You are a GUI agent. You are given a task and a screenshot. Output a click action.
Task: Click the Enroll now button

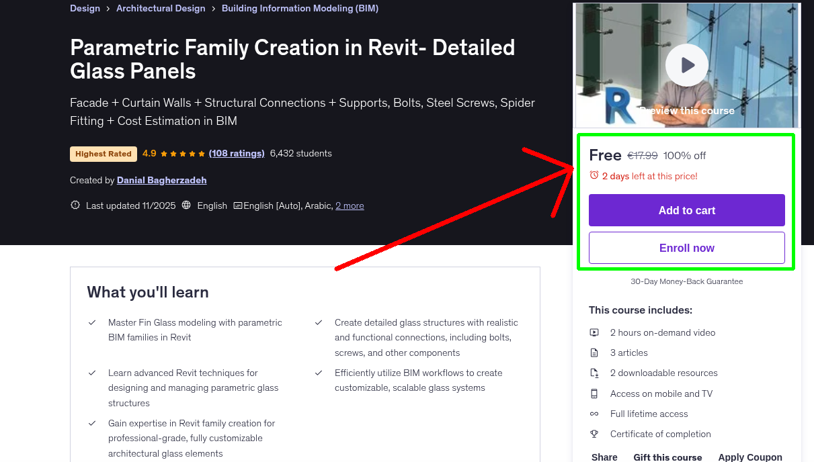(x=686, y=248)
